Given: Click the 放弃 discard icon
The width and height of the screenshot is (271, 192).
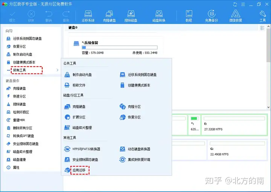Looking at the screenshot, I should 31,16.
